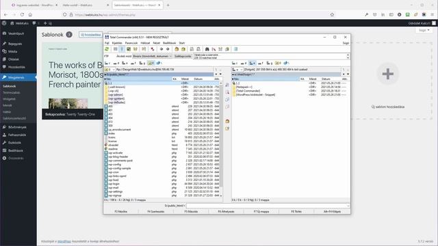The image size is (438, 246).
Task: Switch to the Hello world browser tab
Action: pyautogui.click(x=85, y=5)
